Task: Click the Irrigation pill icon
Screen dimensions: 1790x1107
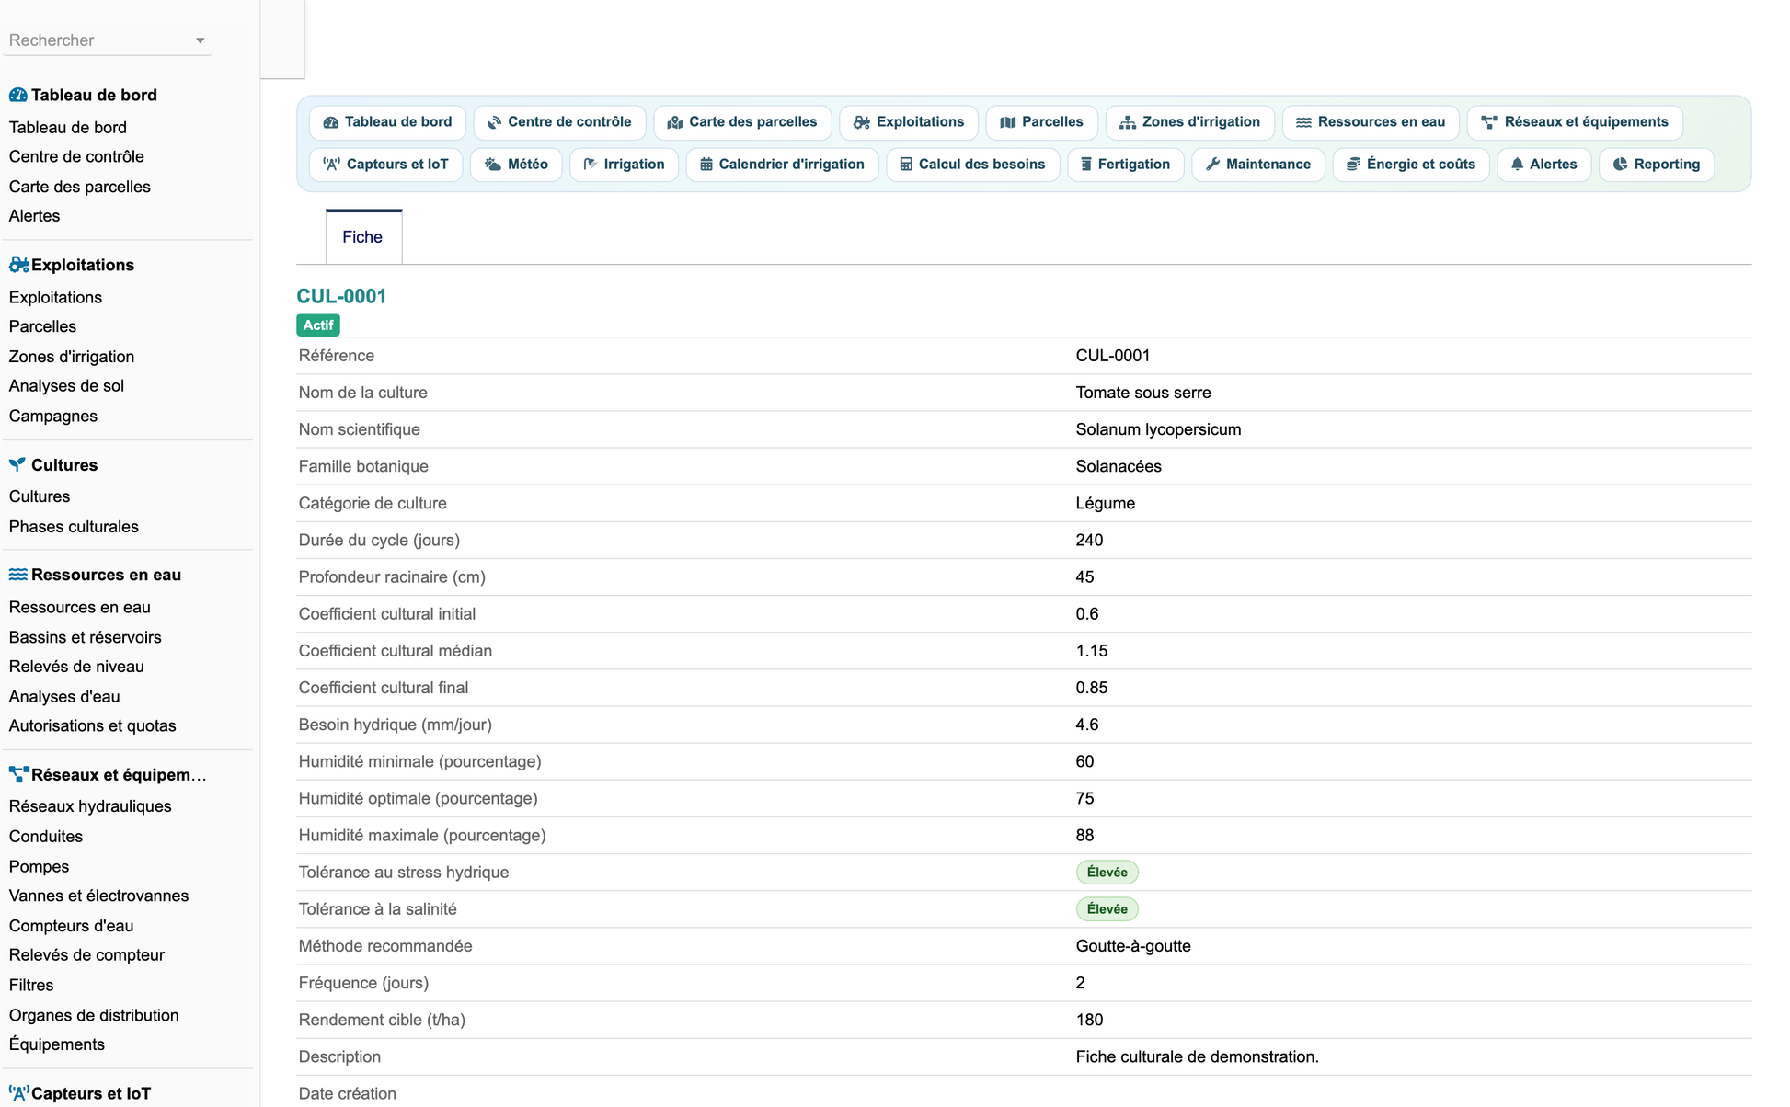Action: click(x=591, y=165)
